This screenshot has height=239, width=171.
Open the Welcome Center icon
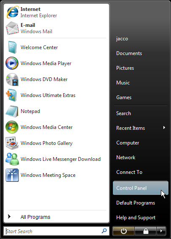[12, 47]
